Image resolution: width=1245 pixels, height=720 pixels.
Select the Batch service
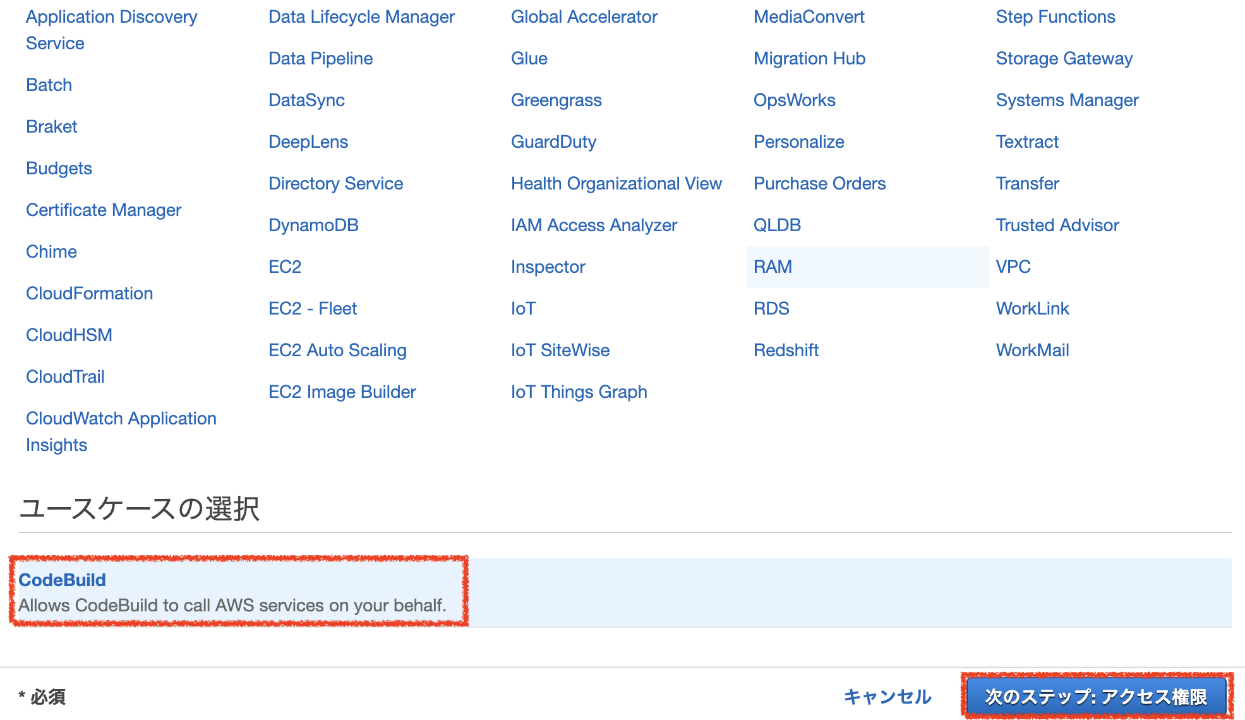49,85
